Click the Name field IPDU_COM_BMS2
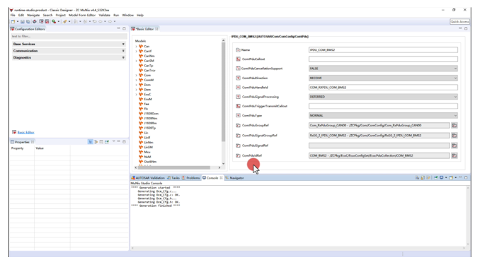The image size is (482, 262). coord(383,49)
